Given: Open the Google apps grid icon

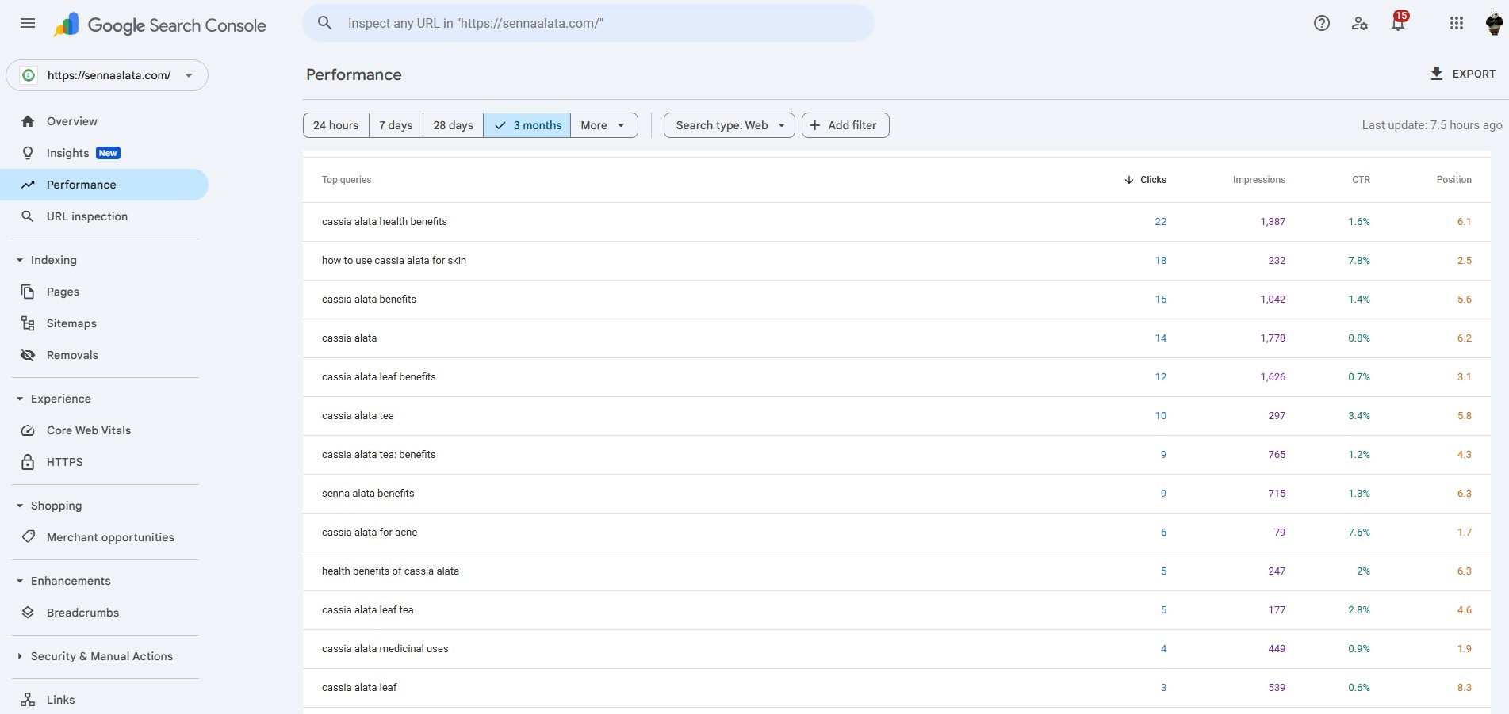Looking at the screenshot, I should pos(1456,23).
